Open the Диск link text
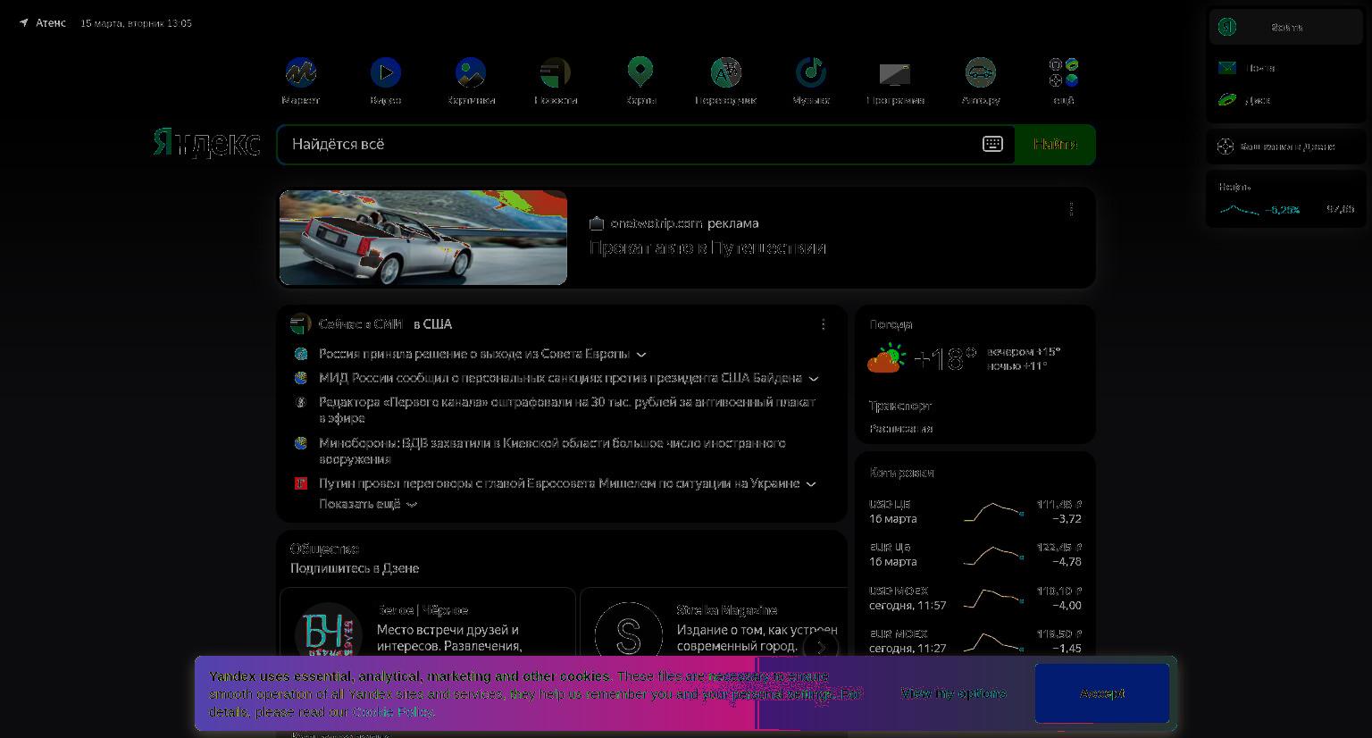 click(1258, 101)
